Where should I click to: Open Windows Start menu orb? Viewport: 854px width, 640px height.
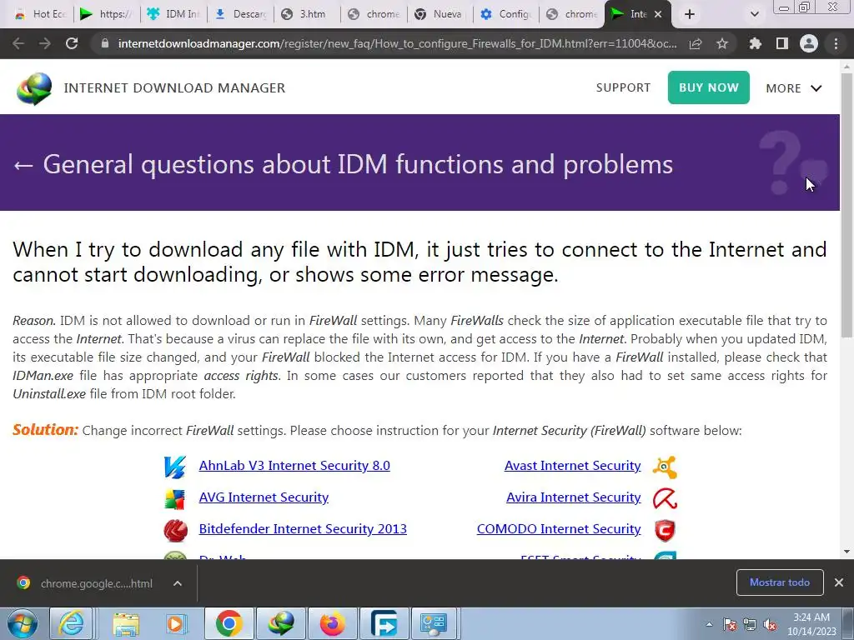point(23,623)
